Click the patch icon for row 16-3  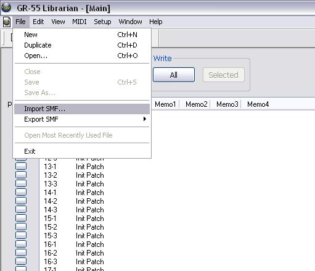[21, 261]
